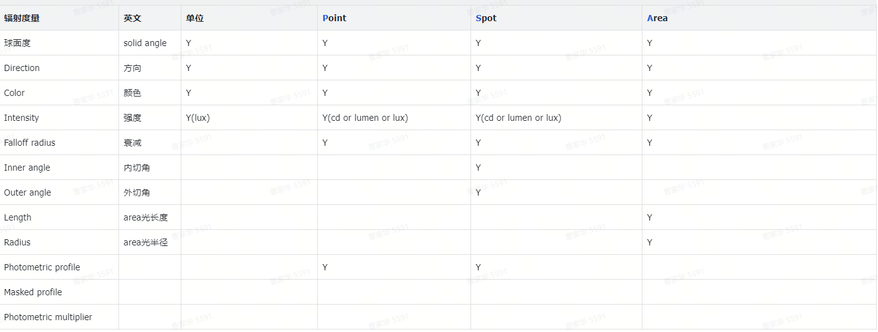878x332 pixels.
Task: Click the Spot column header
Action: 486,18
